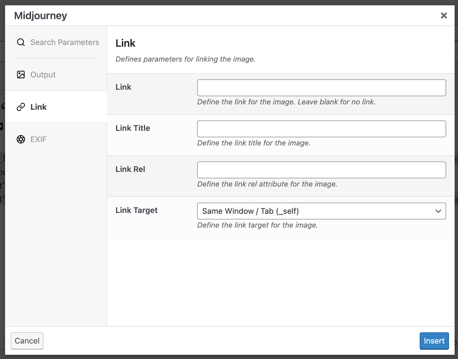Viewport: 458px width, 359px height.
Task: Click the search magnifier icon in sidebar
Action: (x=21, y=42)
